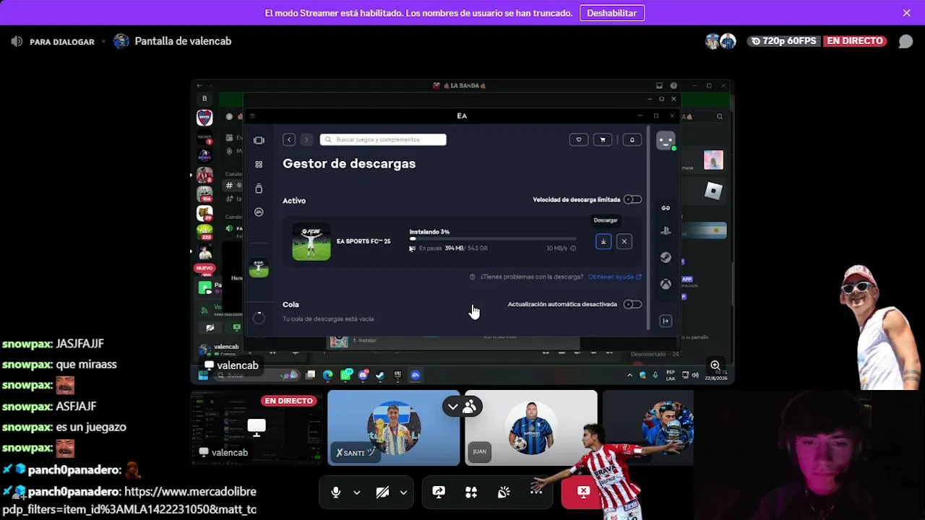Click the 720p 60FPS stream quality badge

tap(784, 41)
